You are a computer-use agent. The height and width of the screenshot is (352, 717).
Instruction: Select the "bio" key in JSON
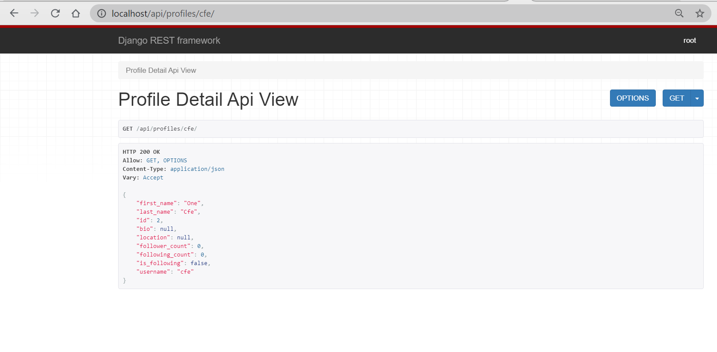pyautogui.click(x=145, y=229)
